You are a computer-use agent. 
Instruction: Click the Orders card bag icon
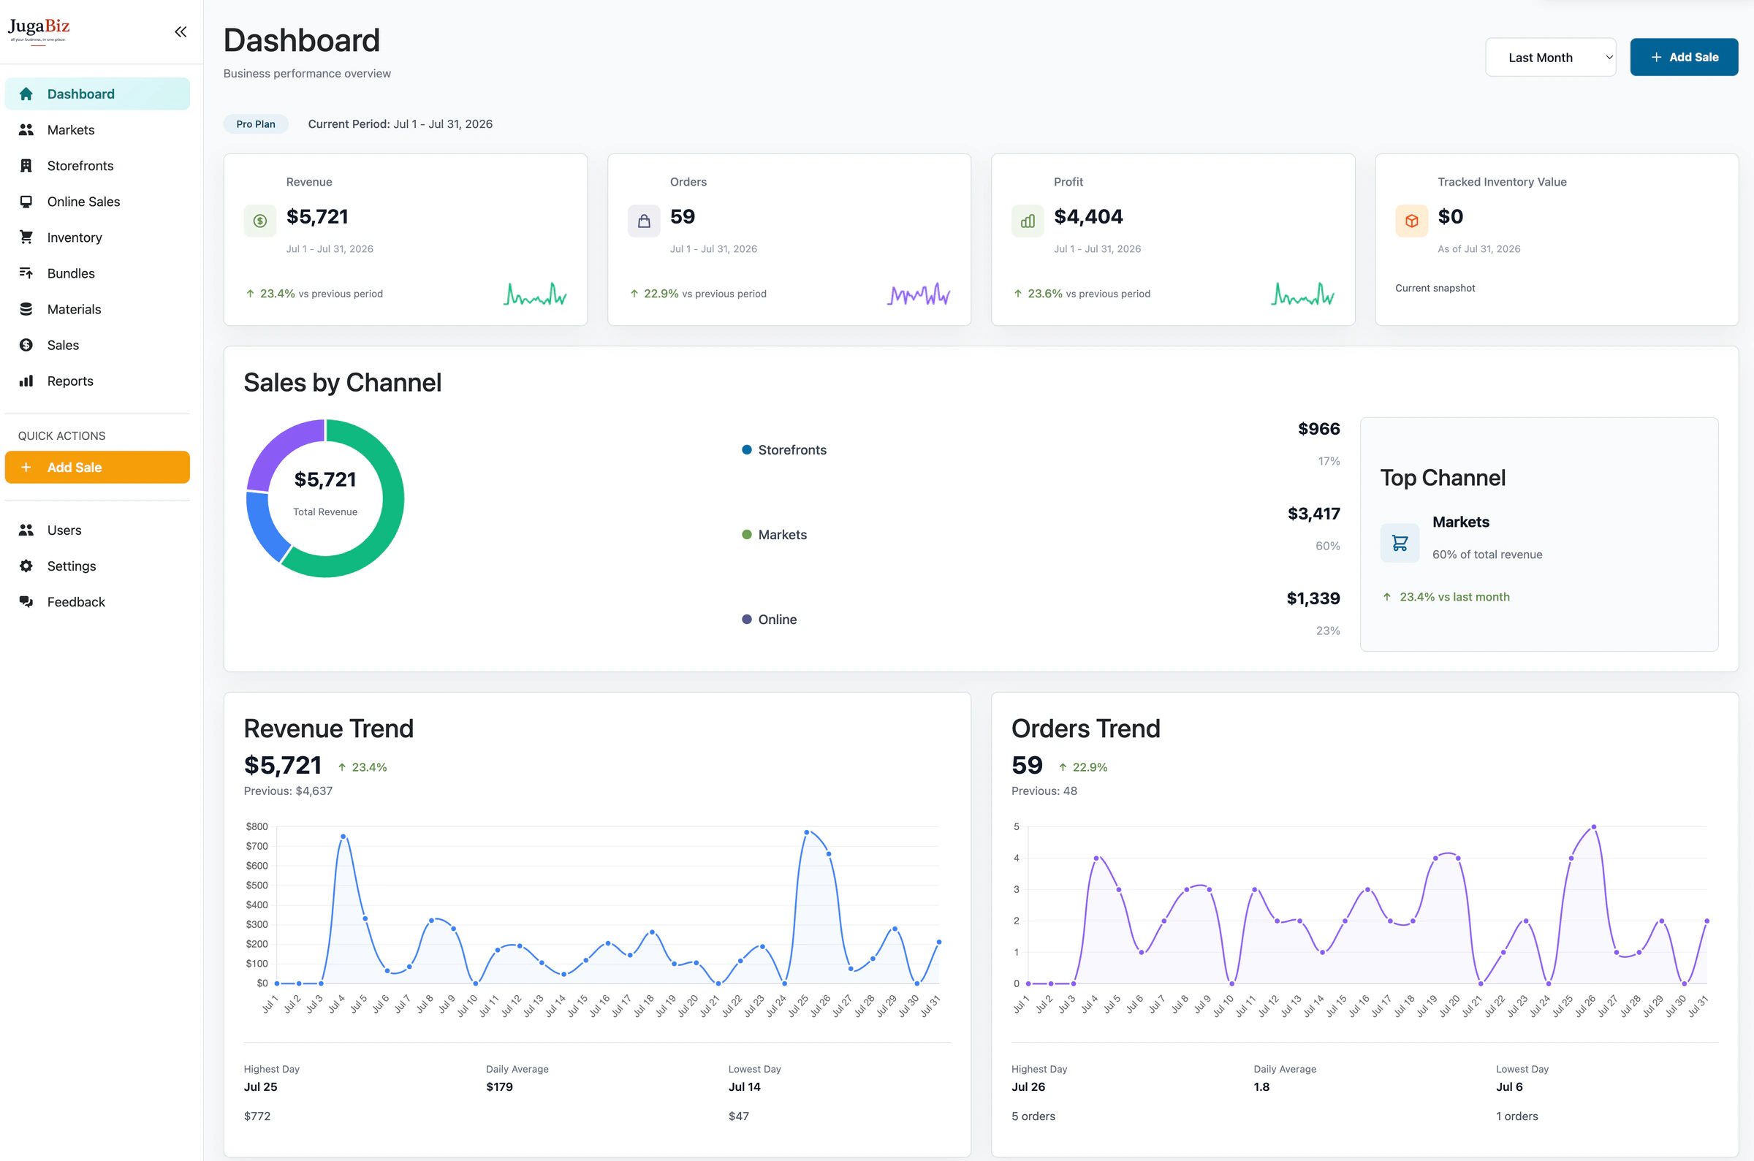pos(644,221)
